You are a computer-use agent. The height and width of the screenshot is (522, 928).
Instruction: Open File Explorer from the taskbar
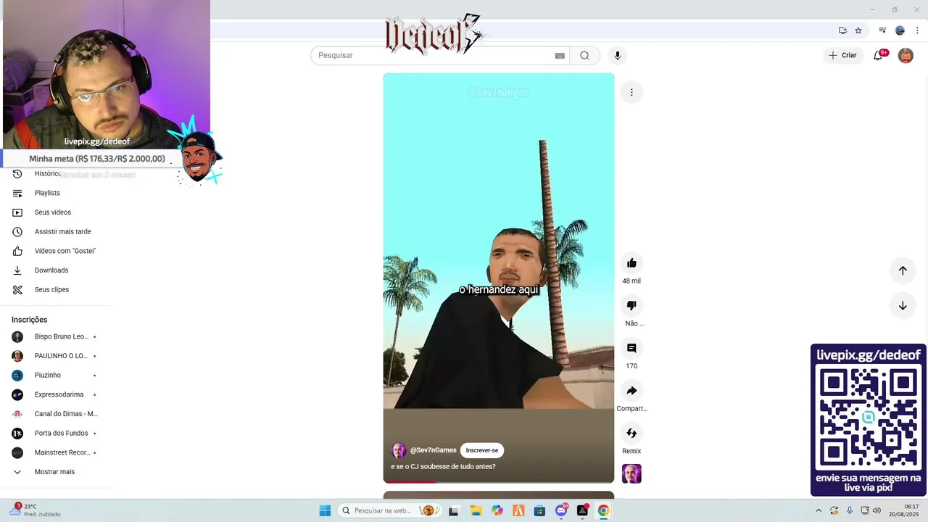click(476, 510)
